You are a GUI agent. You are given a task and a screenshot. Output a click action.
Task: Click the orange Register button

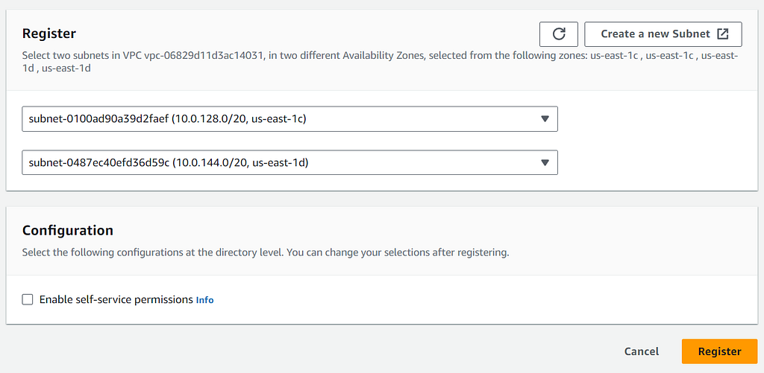tap(720, 351)
